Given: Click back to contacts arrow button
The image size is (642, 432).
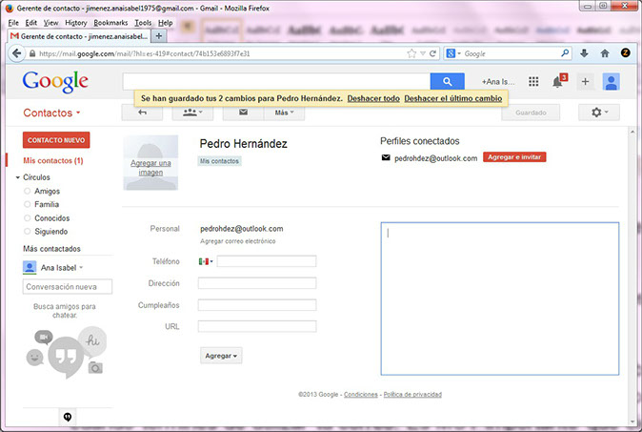Looking at the screenshot, I should pos(142,113).
